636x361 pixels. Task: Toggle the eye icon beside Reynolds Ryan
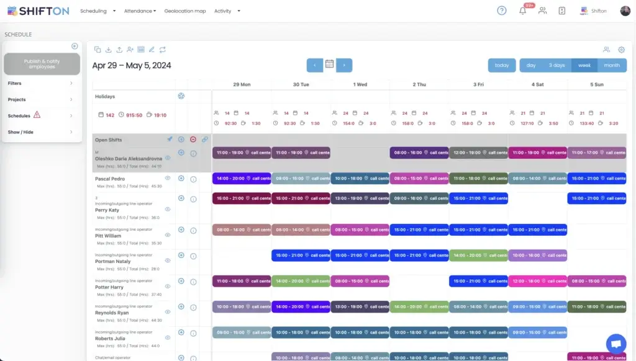pos(168,313)
